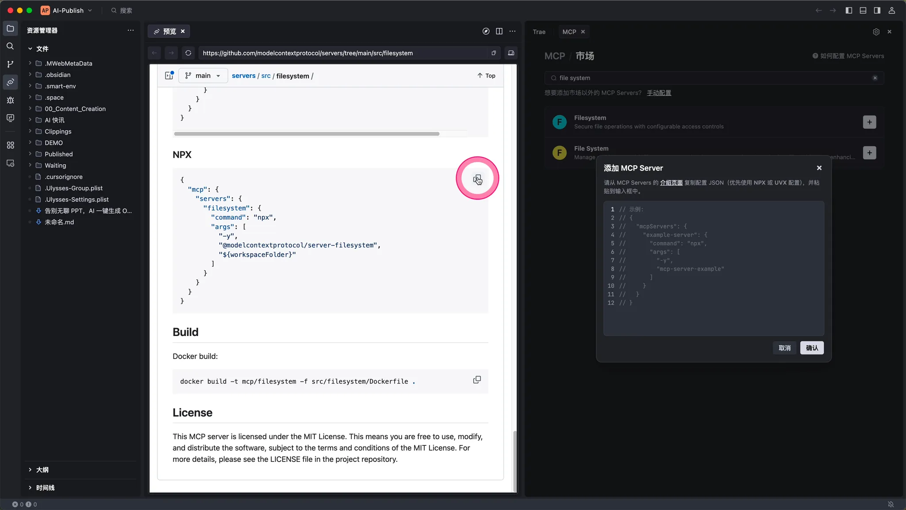Copy the Docker build command
This screenshot has width=906, height=510.
pyautogui.click(x=477, y=380)
